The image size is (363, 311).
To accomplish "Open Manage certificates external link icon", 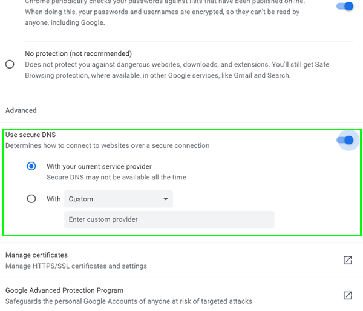I will point(348,260).
